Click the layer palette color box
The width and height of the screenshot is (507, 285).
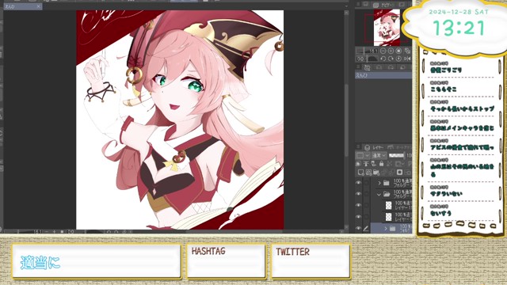pos(360,155)
